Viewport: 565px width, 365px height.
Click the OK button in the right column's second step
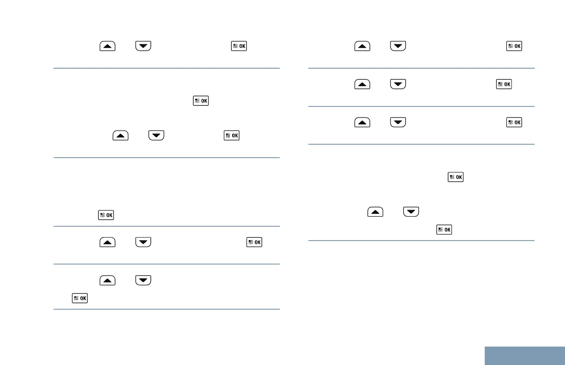(x=504, y=84)
